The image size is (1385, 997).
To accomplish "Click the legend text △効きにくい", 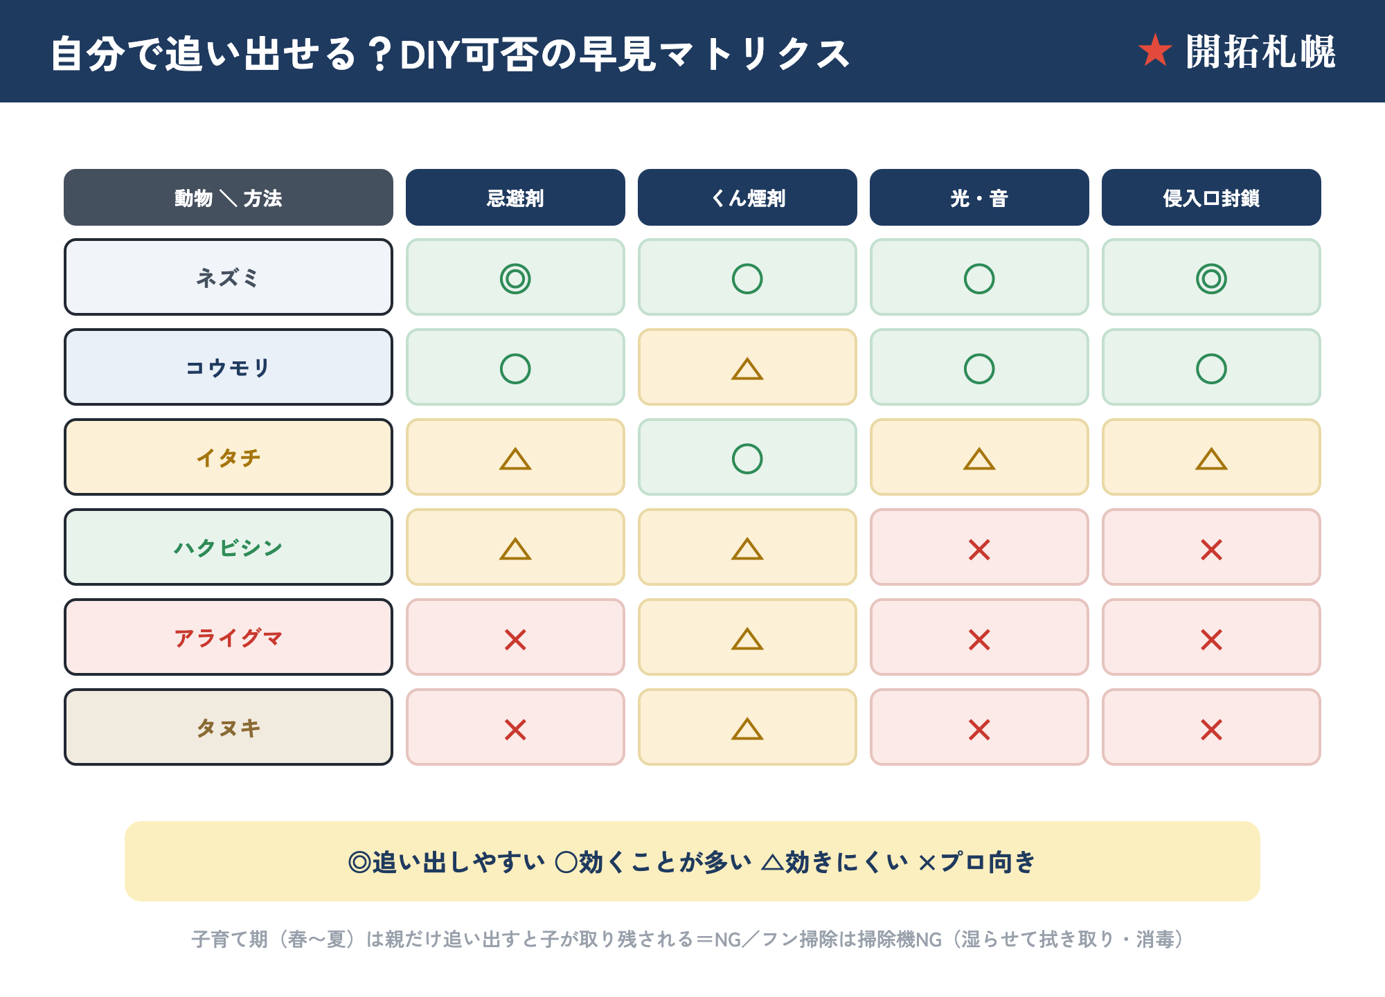I will click(834, 862).
